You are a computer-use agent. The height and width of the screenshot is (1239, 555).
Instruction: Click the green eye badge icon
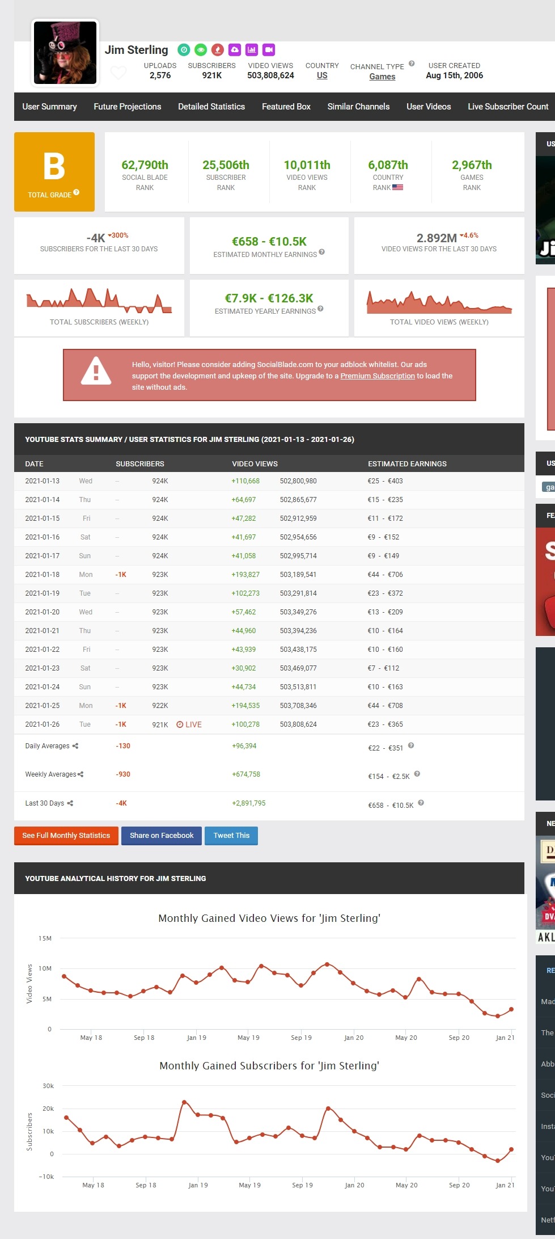[201, 50]
